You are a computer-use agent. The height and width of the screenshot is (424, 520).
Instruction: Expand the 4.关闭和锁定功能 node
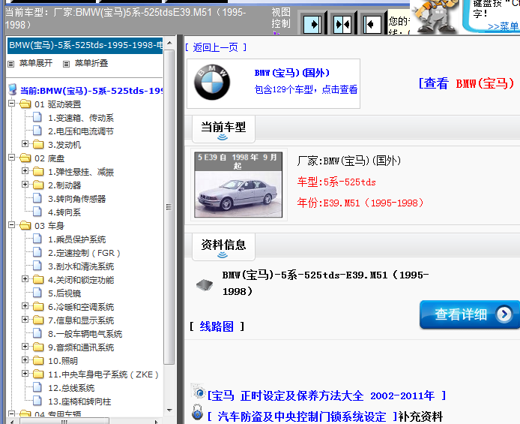(x=25, y=279)
